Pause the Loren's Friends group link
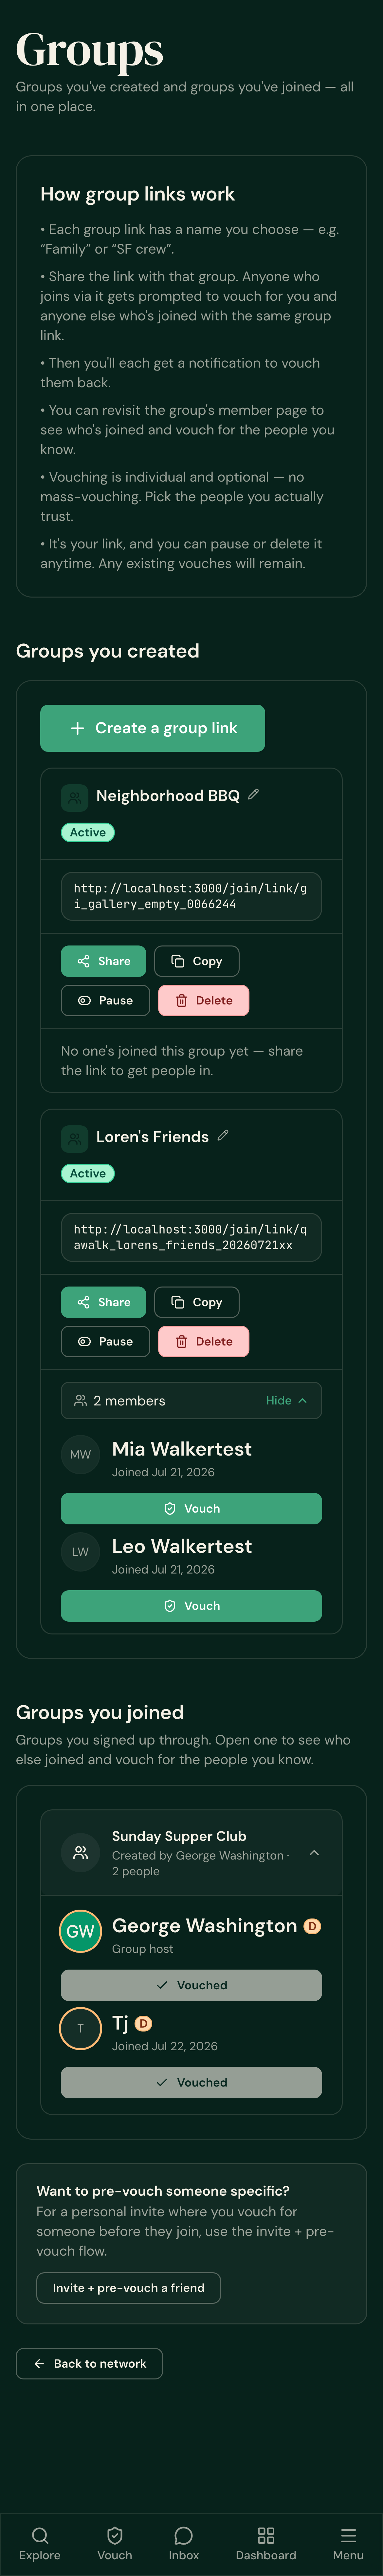The width and height of the screenshot is (383, 2576). coord(105,1341)
